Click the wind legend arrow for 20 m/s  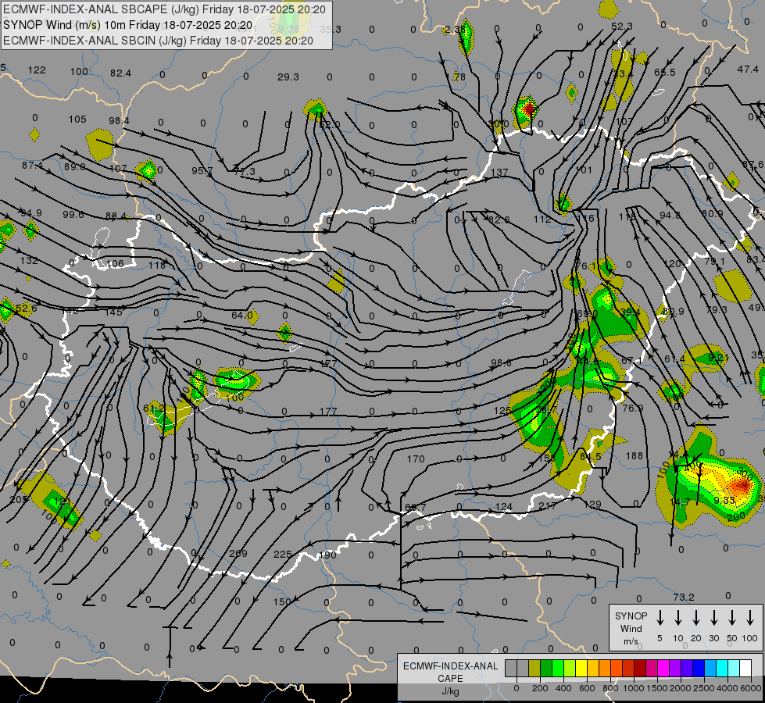(x=695, y=618)
